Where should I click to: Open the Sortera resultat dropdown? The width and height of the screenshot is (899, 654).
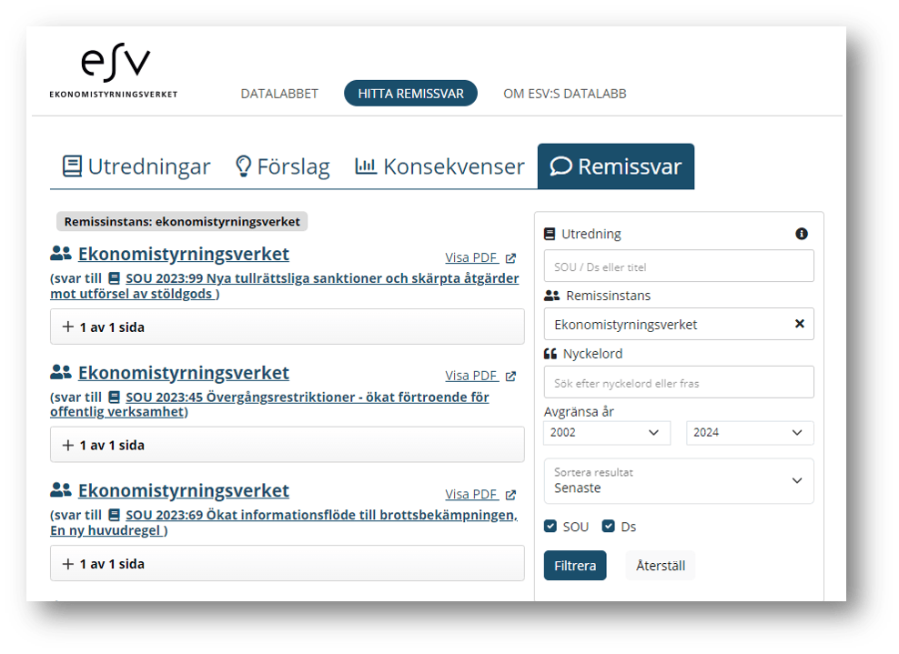point(678,481)
